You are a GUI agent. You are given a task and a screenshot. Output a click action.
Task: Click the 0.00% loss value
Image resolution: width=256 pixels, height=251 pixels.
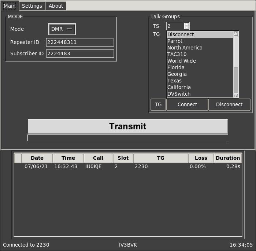coord(197,167)
